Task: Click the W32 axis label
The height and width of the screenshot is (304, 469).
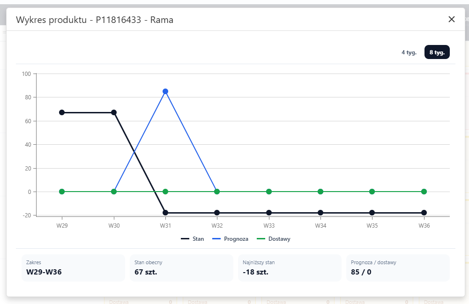Action: click(217, 226)
